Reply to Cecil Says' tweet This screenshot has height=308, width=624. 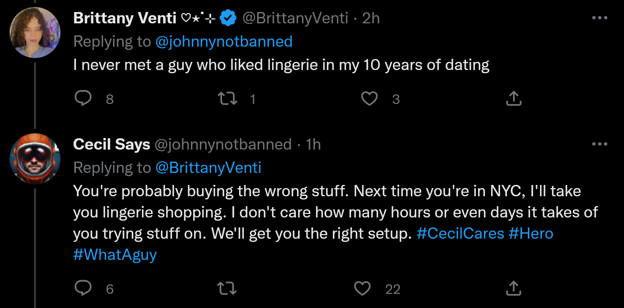point(83,288)
